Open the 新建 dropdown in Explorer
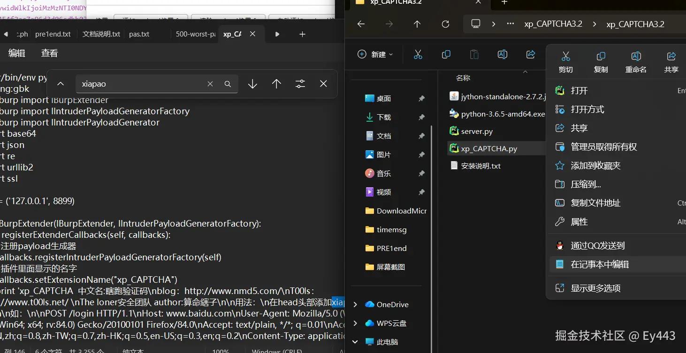The width and height of the screenshot is (686, 353). pos(375,54)
